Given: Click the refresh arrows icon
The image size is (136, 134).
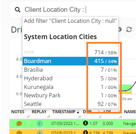Looking at the screenshot, I should [129, 29].
